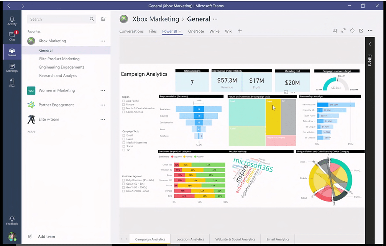Switch to the Conversations tab

[131, 31]
